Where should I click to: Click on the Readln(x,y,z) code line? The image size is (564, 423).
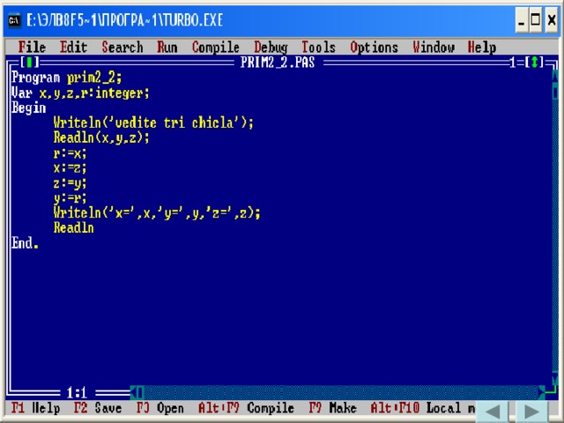pos(101,137)
